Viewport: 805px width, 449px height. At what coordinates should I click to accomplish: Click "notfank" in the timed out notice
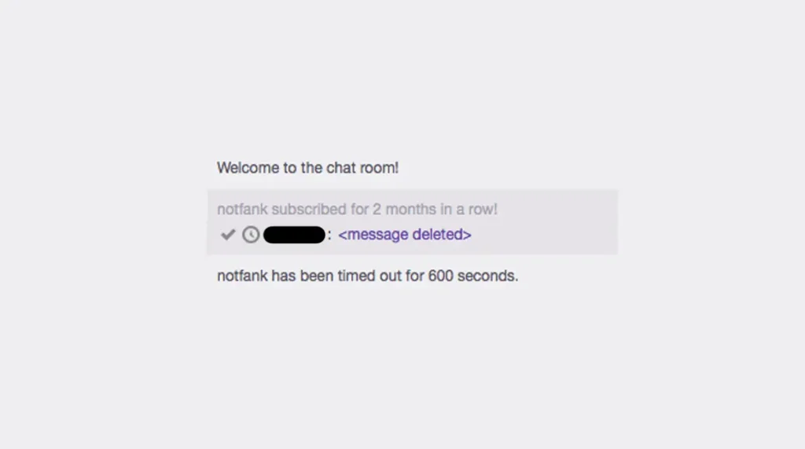242,276
